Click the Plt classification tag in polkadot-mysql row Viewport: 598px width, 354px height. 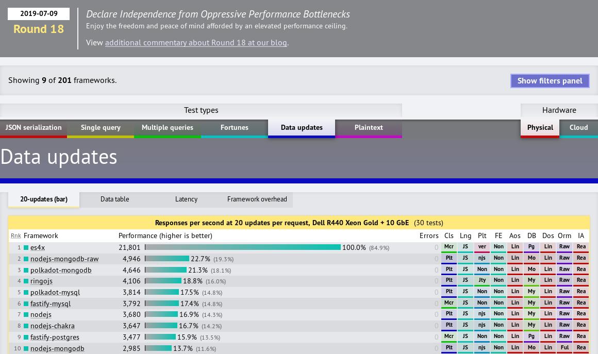pyautogui.click(x=449, y=292)
